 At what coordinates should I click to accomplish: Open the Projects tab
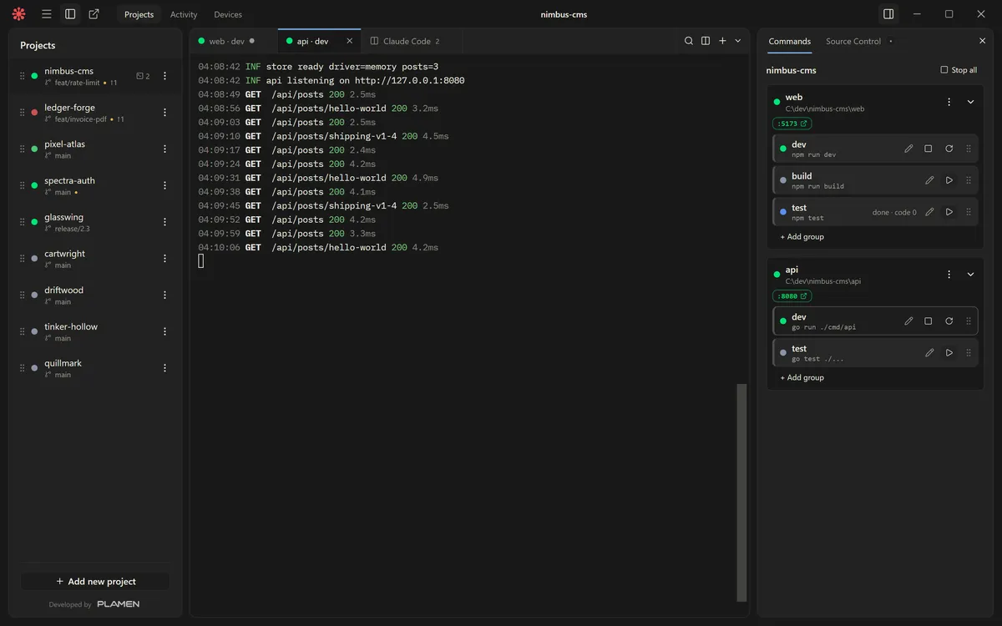tap(139, 14)
